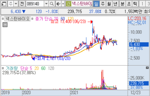Open the 주 market type selector
The height and width of the screenshot is (96, 150).
pos(11,4)
